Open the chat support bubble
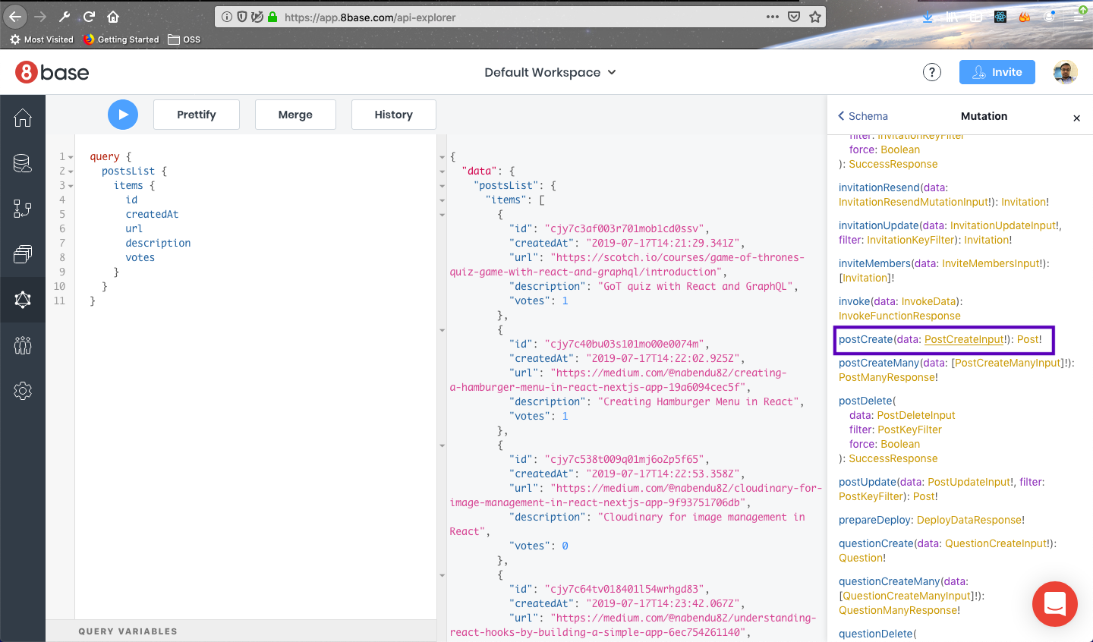Screen dimensions: 1093x642 point(1055,604)
